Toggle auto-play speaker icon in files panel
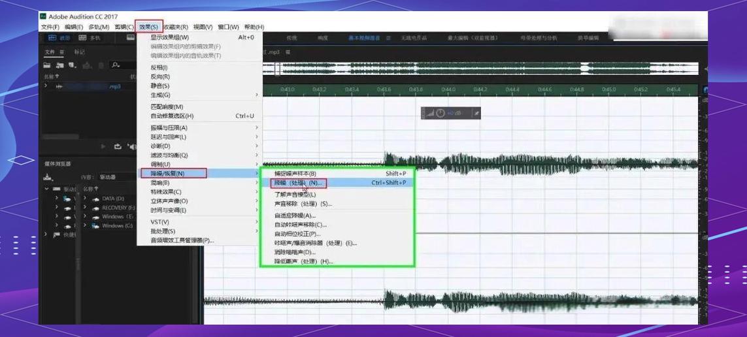This screenshot has height=337, width=747. [131, 146]
